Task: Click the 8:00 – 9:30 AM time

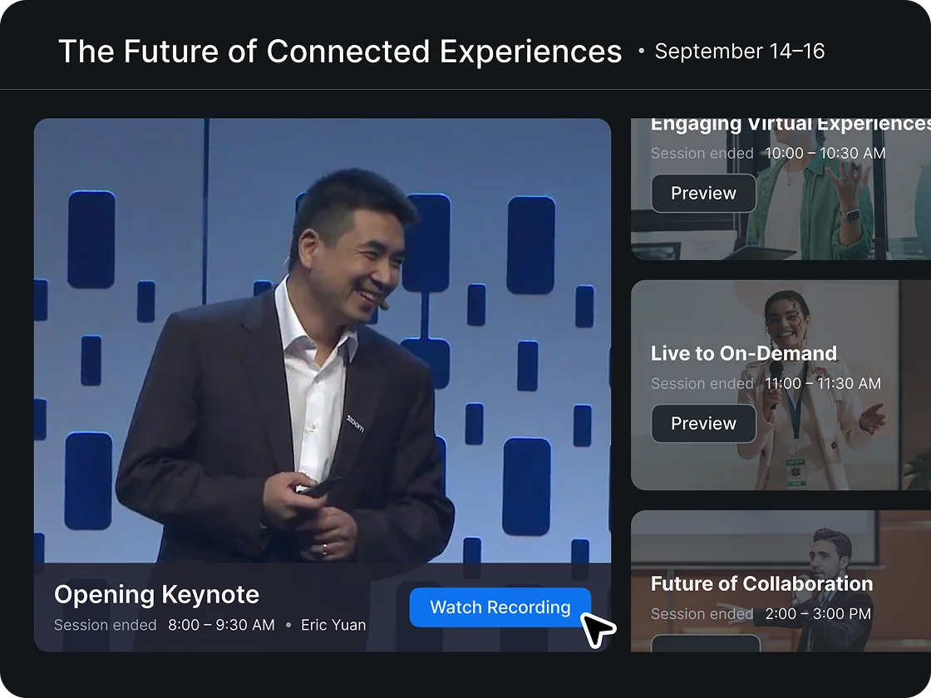Action: tap(221, 625)
